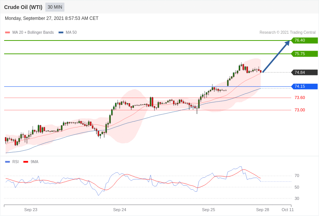Click the Research Trading Central copyright text
Image resolution: width=319 pixels, height=216 pixels.
point(287,33)
